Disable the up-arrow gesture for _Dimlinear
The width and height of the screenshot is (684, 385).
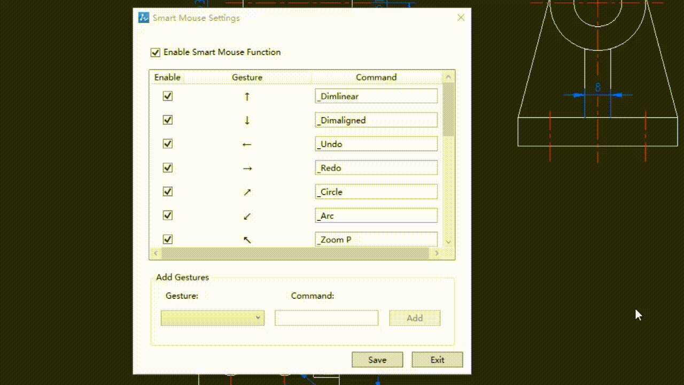pyautogui.click(x=168, y=96)
